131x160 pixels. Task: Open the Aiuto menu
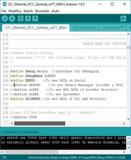pos(55,11)
